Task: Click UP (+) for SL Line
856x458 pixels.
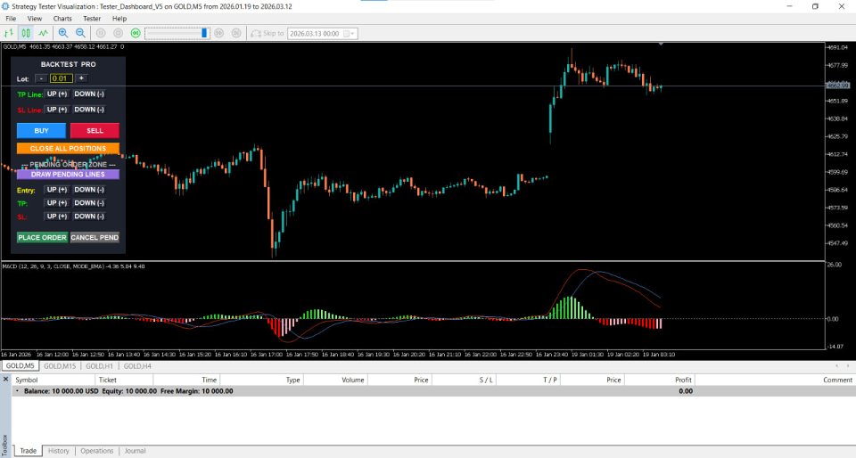Action: coord(57,110)
